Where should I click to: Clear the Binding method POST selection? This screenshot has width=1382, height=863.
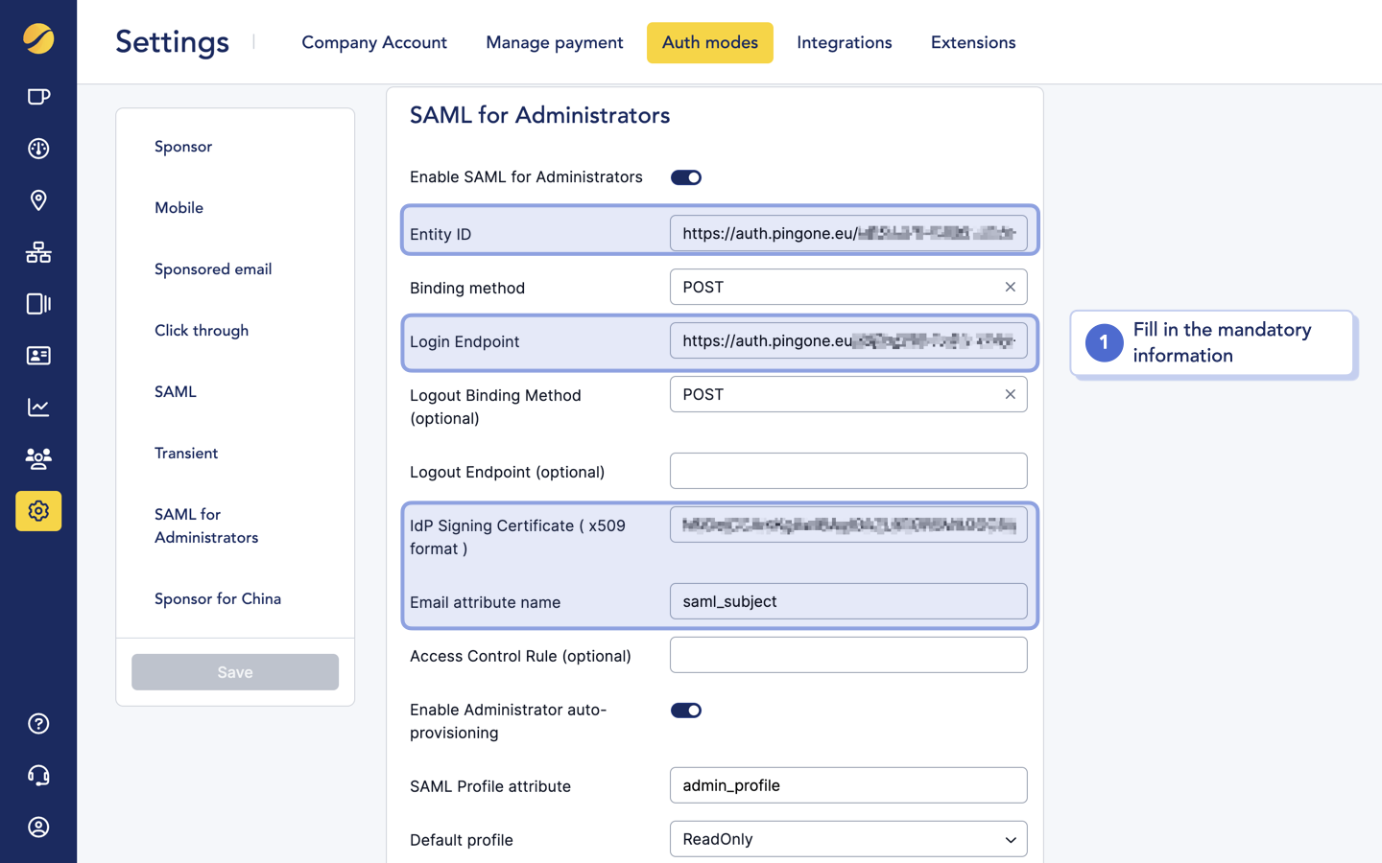1010,287
